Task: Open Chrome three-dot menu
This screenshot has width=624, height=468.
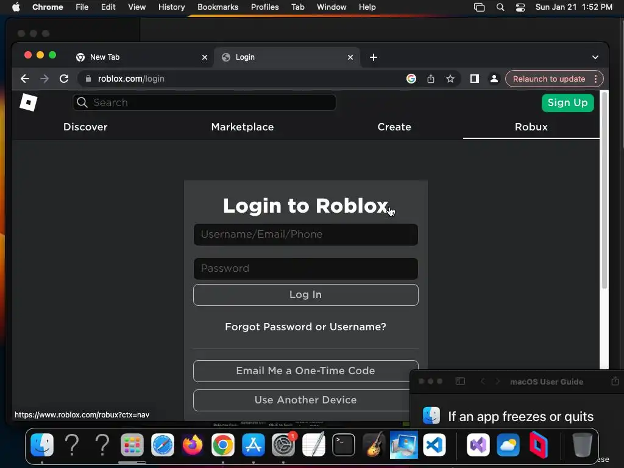Action: tap(596, 79)
